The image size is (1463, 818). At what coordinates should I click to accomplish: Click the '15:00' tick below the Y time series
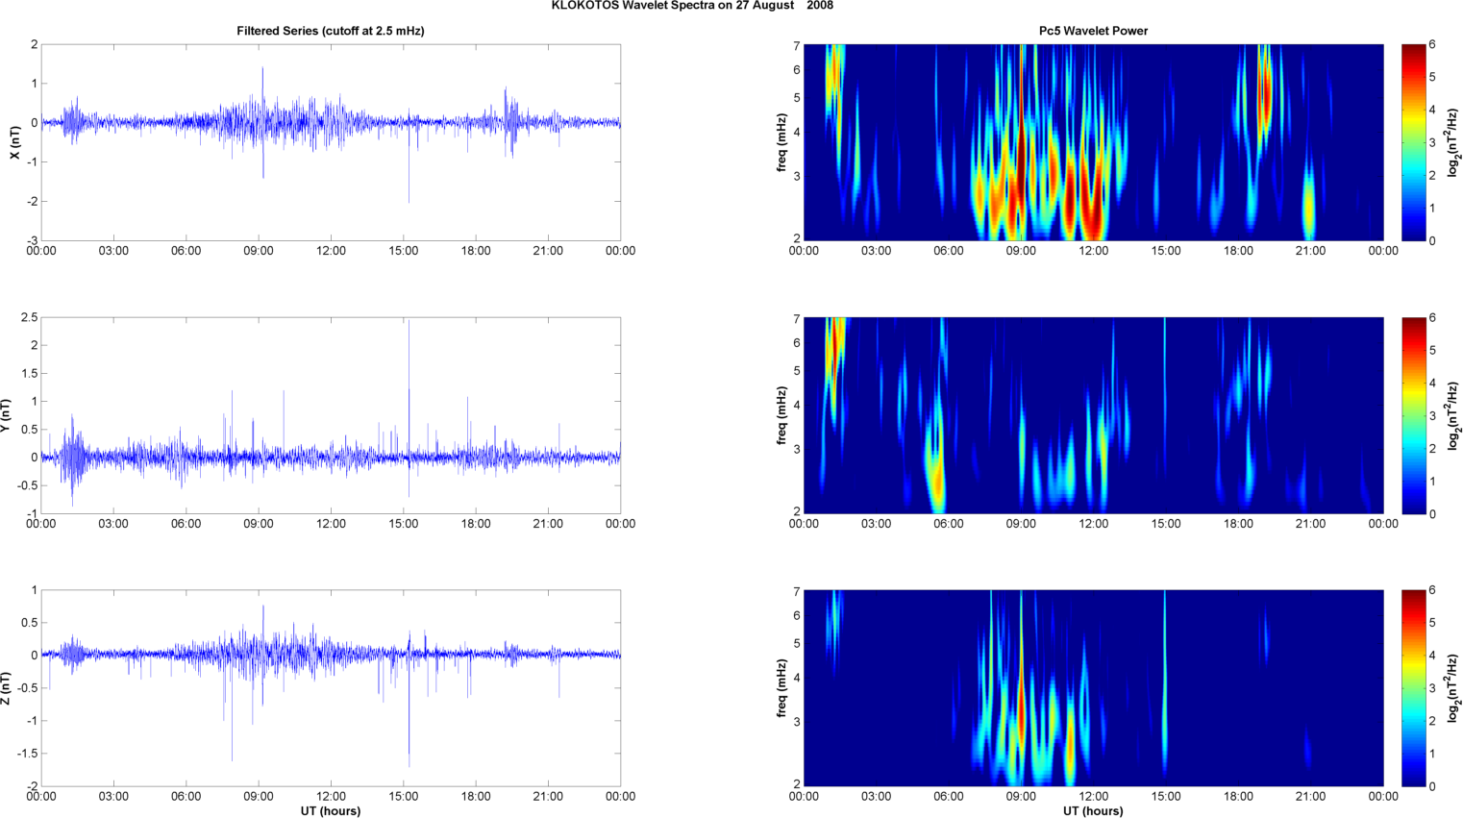point(404,524)
